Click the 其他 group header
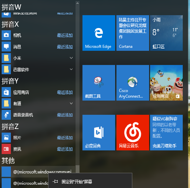Image resolution: width=190 pixels, height=188 pixels. pos(8,161)
